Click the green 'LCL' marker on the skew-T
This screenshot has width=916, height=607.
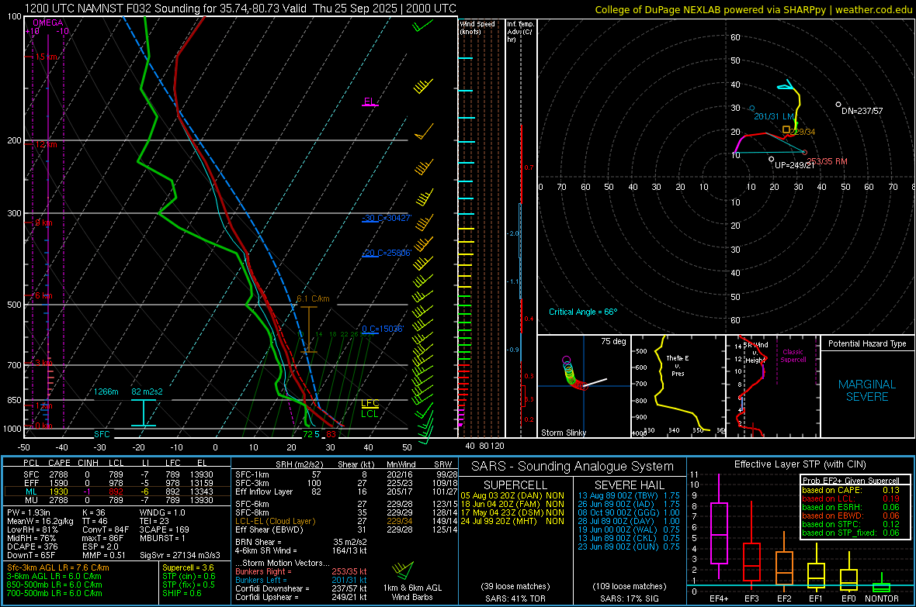(370, 414)
